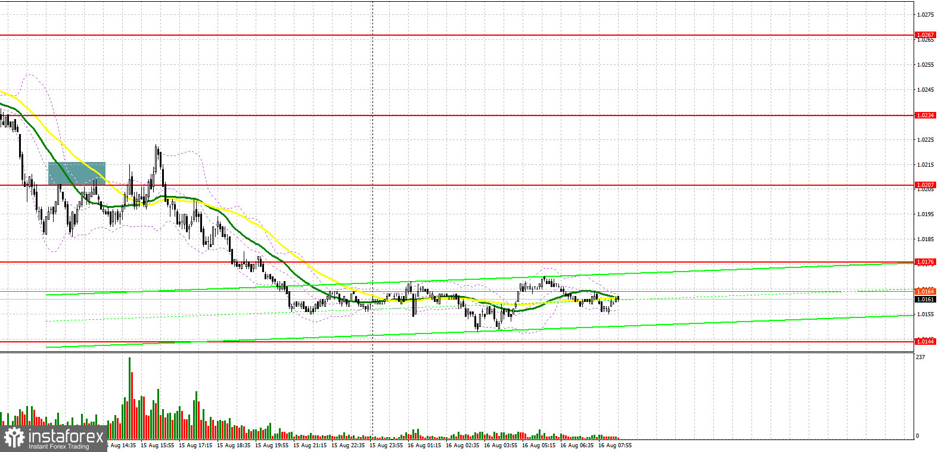Click the 15 Aug 19:55 time label
The width and height of the screenshot is (938, 452).
click(272, 445)
